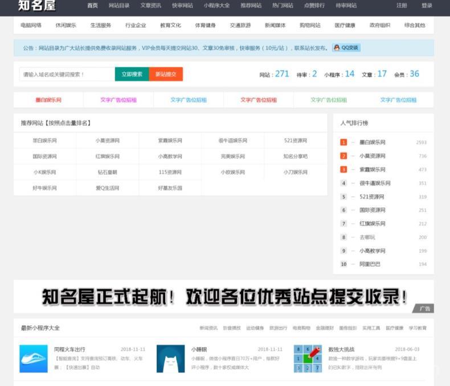Open 小K娱乐网 in recommended sites
450x386 pixels.
[x=45, y=172]
